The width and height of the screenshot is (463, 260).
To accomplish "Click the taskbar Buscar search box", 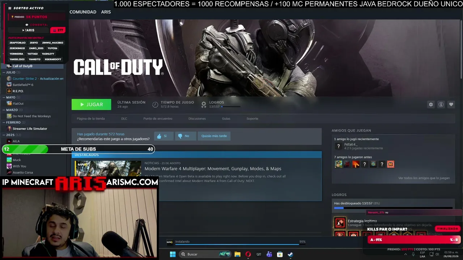I will click(x=205, y=254).
